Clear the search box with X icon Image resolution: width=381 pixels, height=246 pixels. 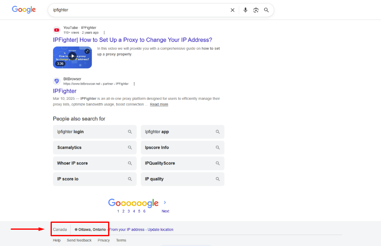click(233, 10)
